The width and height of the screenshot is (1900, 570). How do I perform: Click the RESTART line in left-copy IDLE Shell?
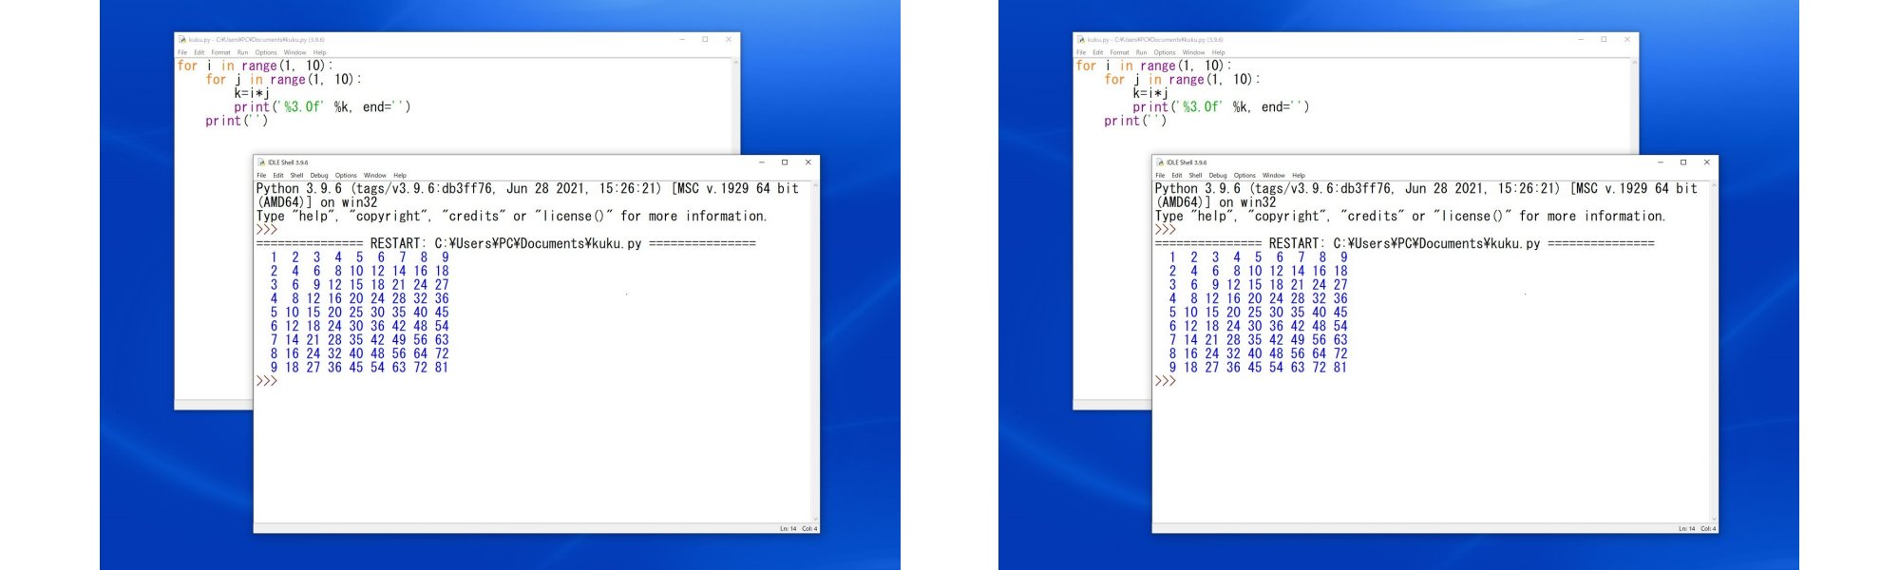click(506, 244)
